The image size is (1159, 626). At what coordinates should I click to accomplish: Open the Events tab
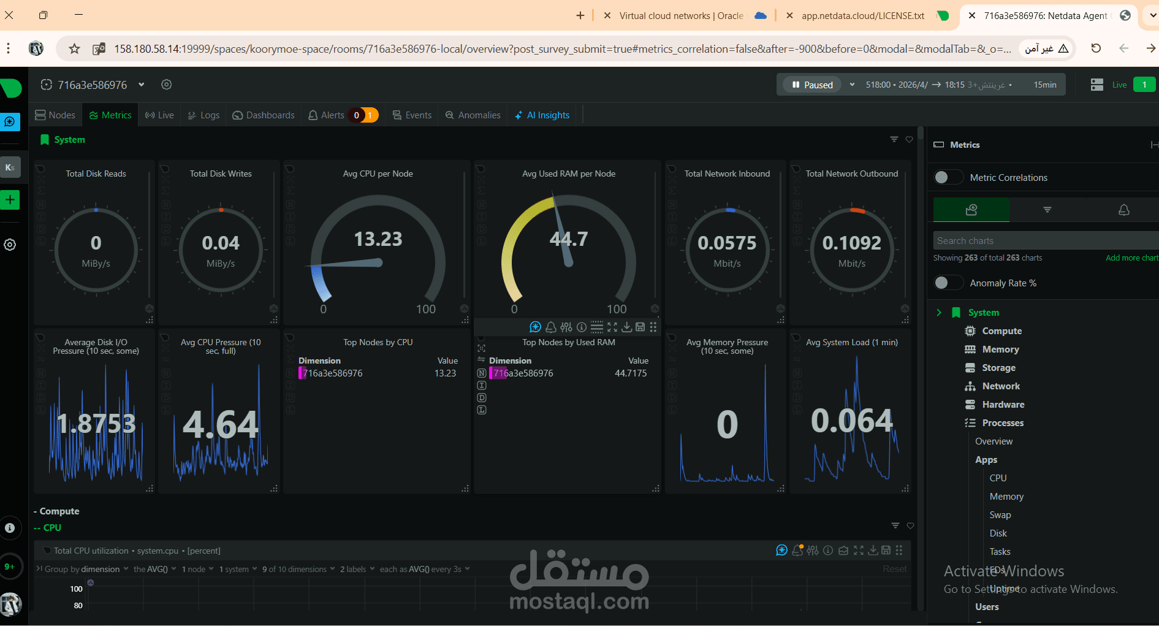(x=412, y=115)
